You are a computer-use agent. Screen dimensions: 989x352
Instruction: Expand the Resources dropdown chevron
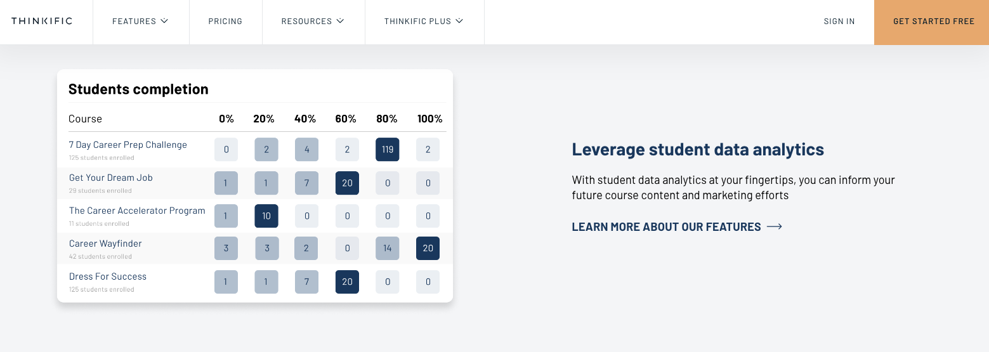[340, 21]
